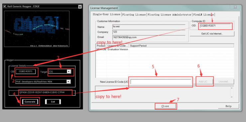The width and height of the screenshot is (246, 122).
Task: Click the New License ID Code input
Action: click(161, 82)
